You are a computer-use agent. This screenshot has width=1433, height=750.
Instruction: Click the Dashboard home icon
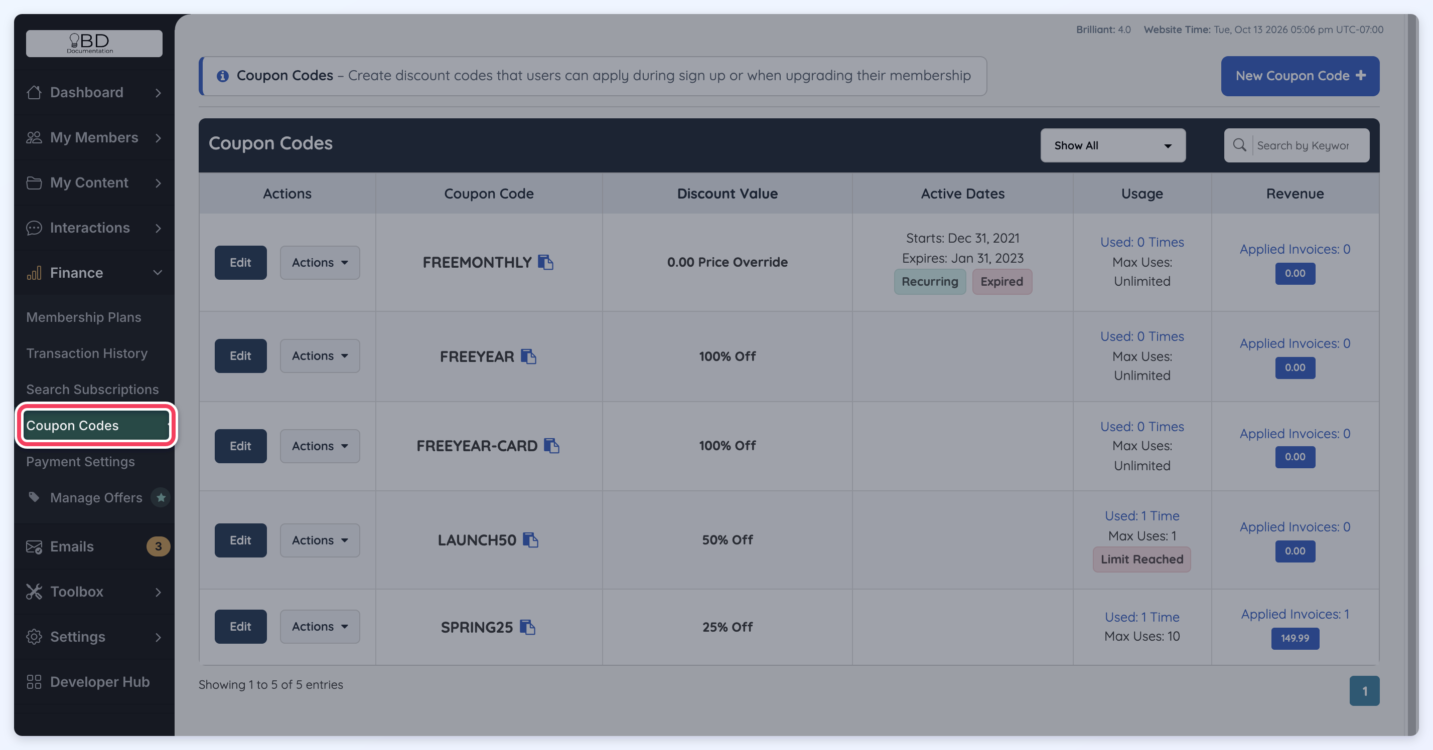click(34, 92)
